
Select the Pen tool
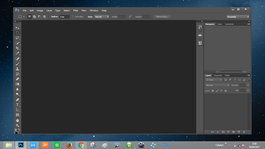click(17, 100)
